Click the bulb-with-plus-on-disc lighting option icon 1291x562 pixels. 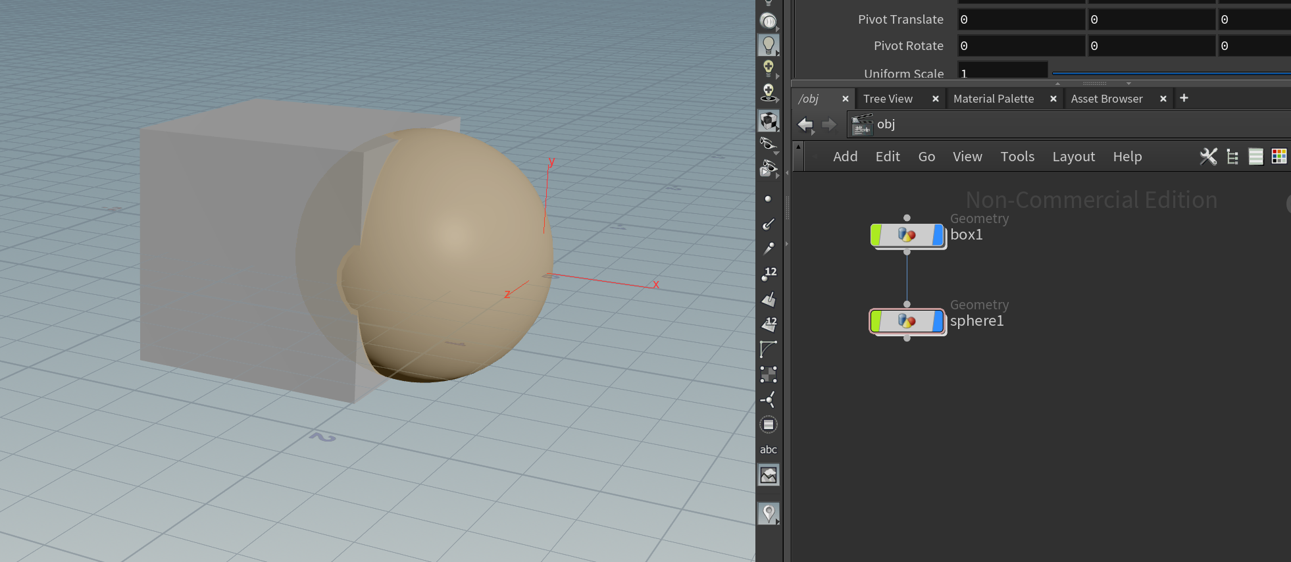click(768, 92)
